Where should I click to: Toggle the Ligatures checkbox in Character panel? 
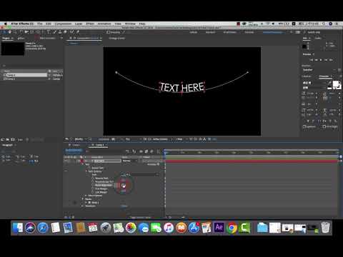[304, 126]
